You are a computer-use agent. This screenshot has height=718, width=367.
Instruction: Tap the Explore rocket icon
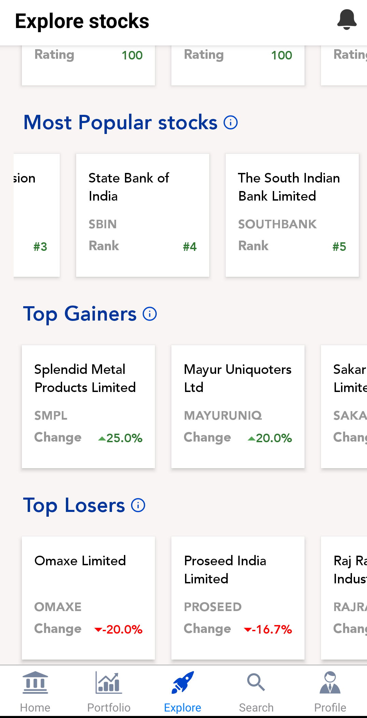click(183, 683)
